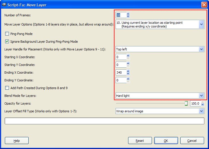Decrease Number of Frames with down arrow
209x149 pixels.
pos(128,16)
